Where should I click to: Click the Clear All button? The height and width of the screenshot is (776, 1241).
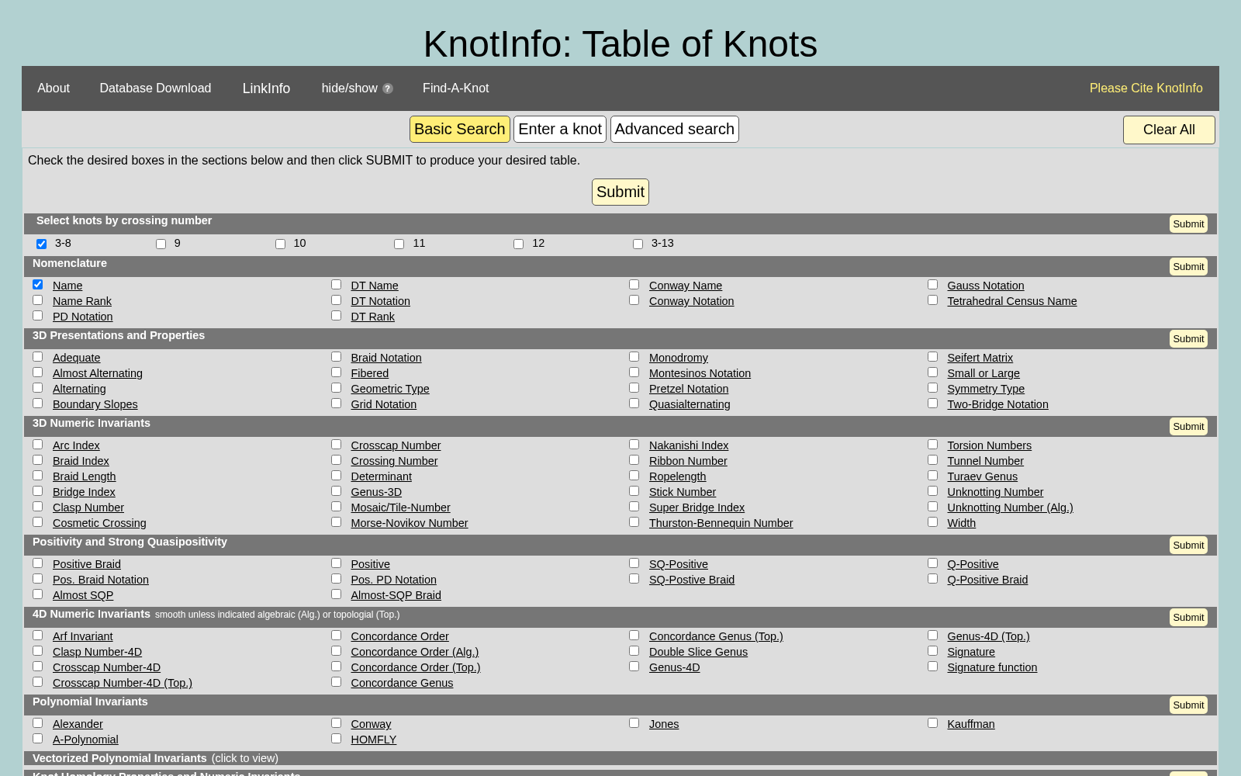[x=1169, y=130]
